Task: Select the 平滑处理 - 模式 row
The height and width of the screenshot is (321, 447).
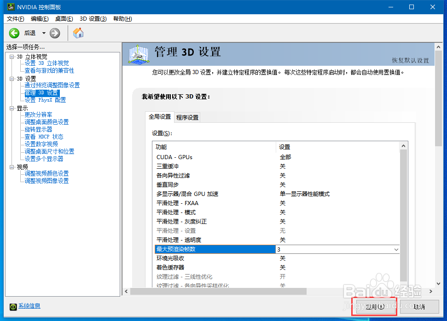Action: click(x=277, y=212)
